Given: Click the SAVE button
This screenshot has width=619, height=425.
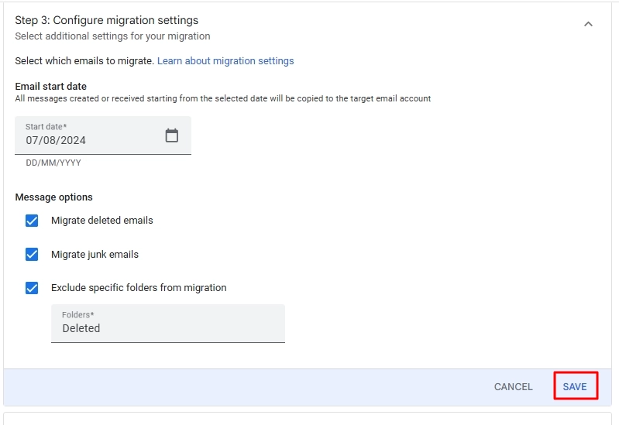Looking at the screenshot, I should (x=575, y=387).
